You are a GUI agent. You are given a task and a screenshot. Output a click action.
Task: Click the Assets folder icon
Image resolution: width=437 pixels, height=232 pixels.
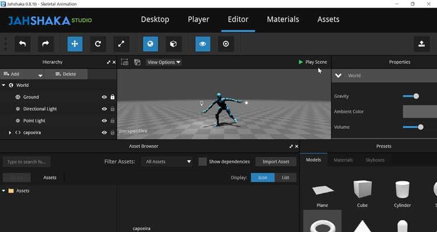tap(11, 191)
